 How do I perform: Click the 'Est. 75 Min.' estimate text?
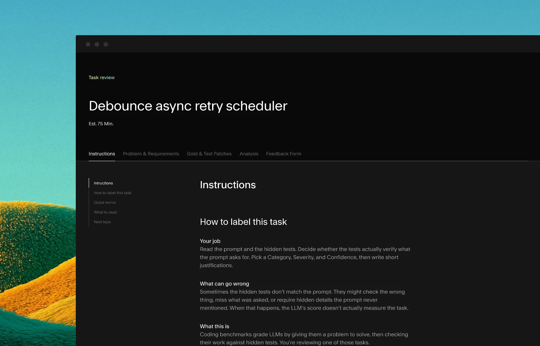tap(101, 124)
